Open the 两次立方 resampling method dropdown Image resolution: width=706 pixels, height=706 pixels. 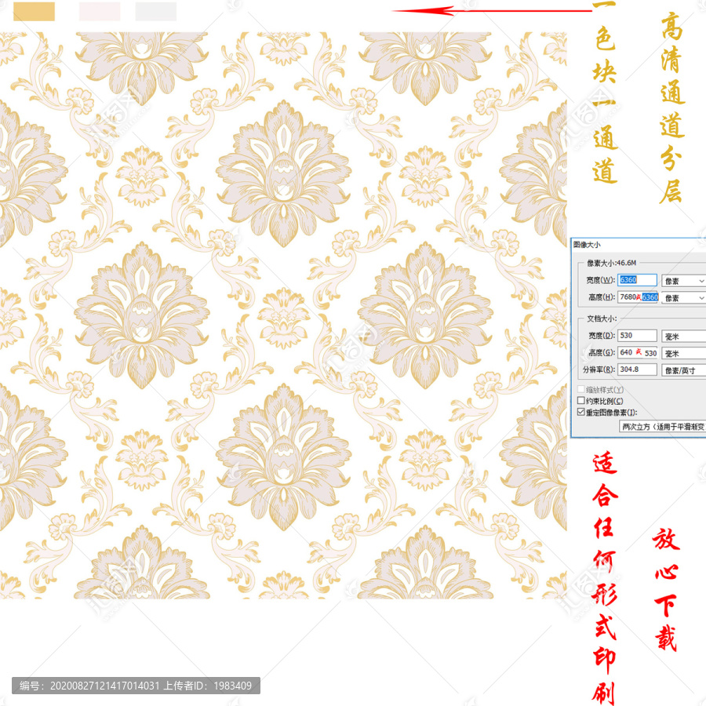pyautogui.click(x=662, y=427)
